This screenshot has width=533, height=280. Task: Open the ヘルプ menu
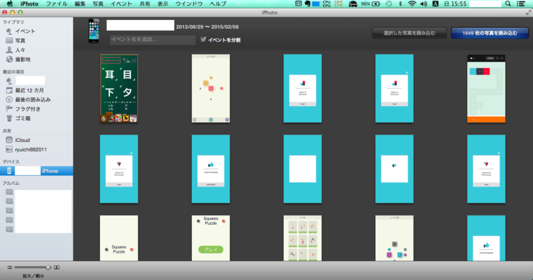click(219, 4)
